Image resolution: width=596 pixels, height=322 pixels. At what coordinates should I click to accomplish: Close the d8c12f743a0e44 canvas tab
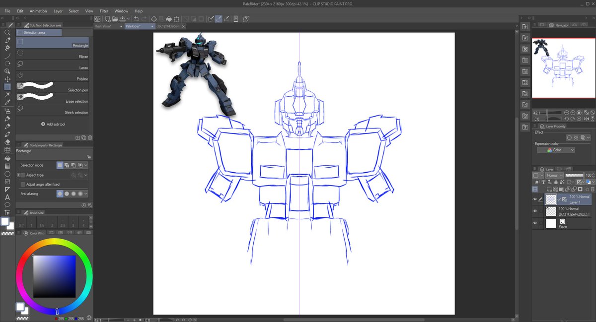(183, 26)
